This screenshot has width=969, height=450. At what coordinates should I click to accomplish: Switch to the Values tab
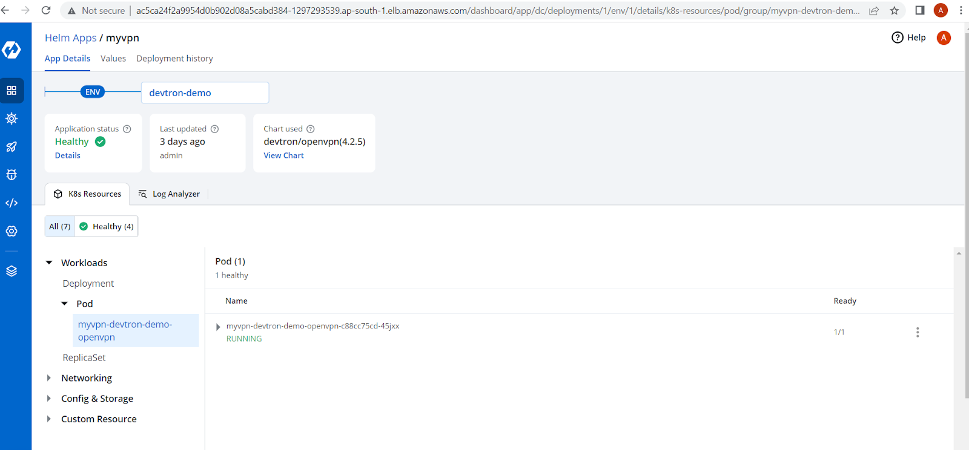(113, 59)
